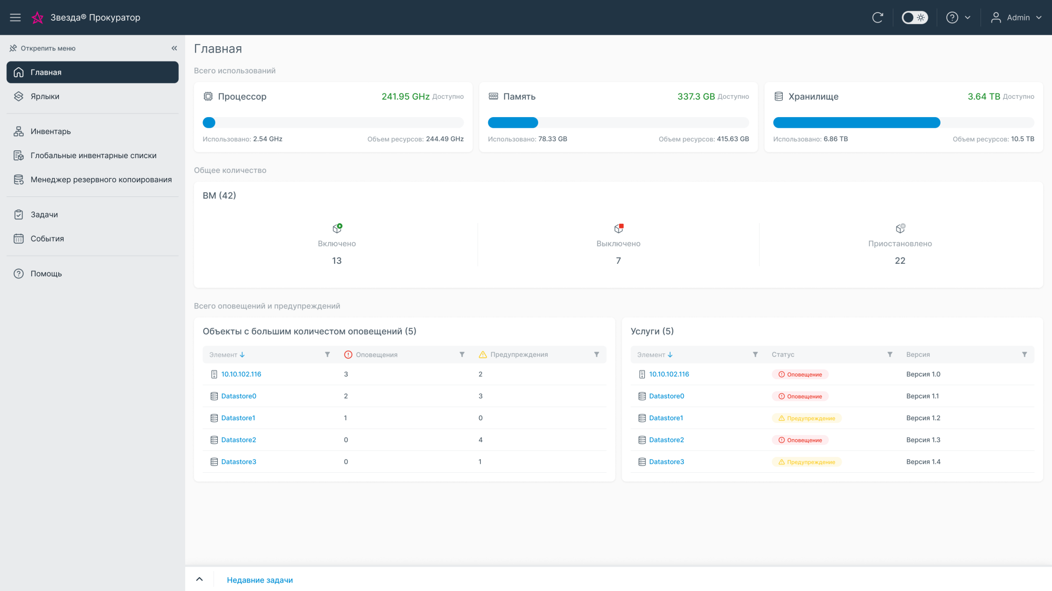The height and width of the screenshot is (591, 1052).
Task: Collapse sidebar with double-chevron button
Action: [x=174, y=48]
